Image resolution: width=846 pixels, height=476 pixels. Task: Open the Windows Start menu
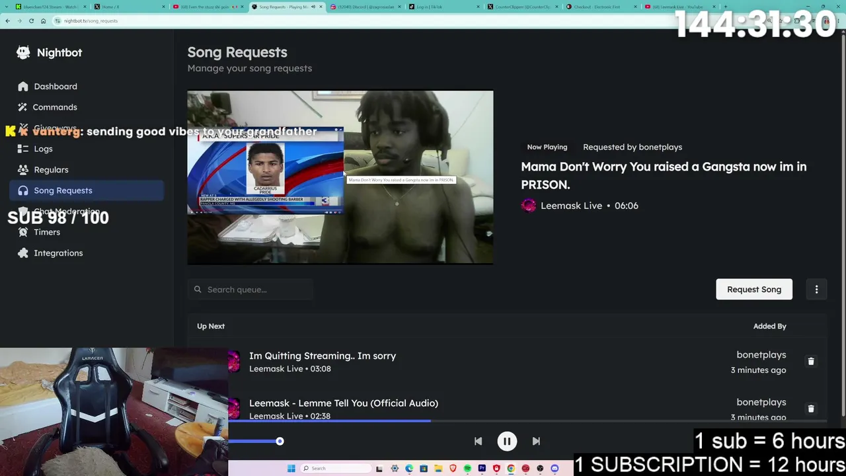291,469
